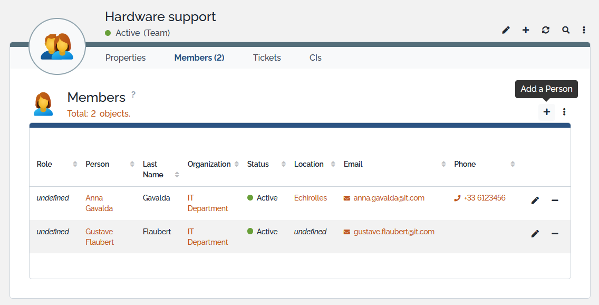The height and width of the screenshot is (305, 599).
Task: Refresh the Hardware support page
Action: [x=546, y=30]
